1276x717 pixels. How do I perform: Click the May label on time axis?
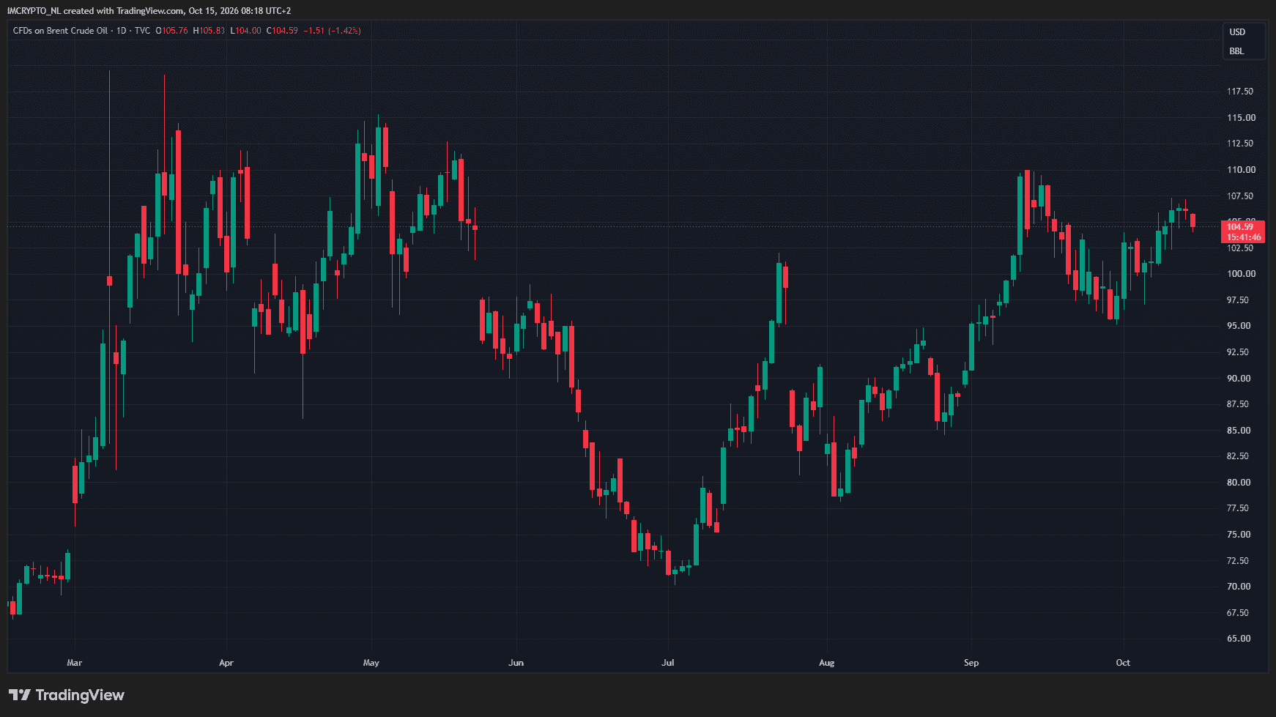(371, 663)
